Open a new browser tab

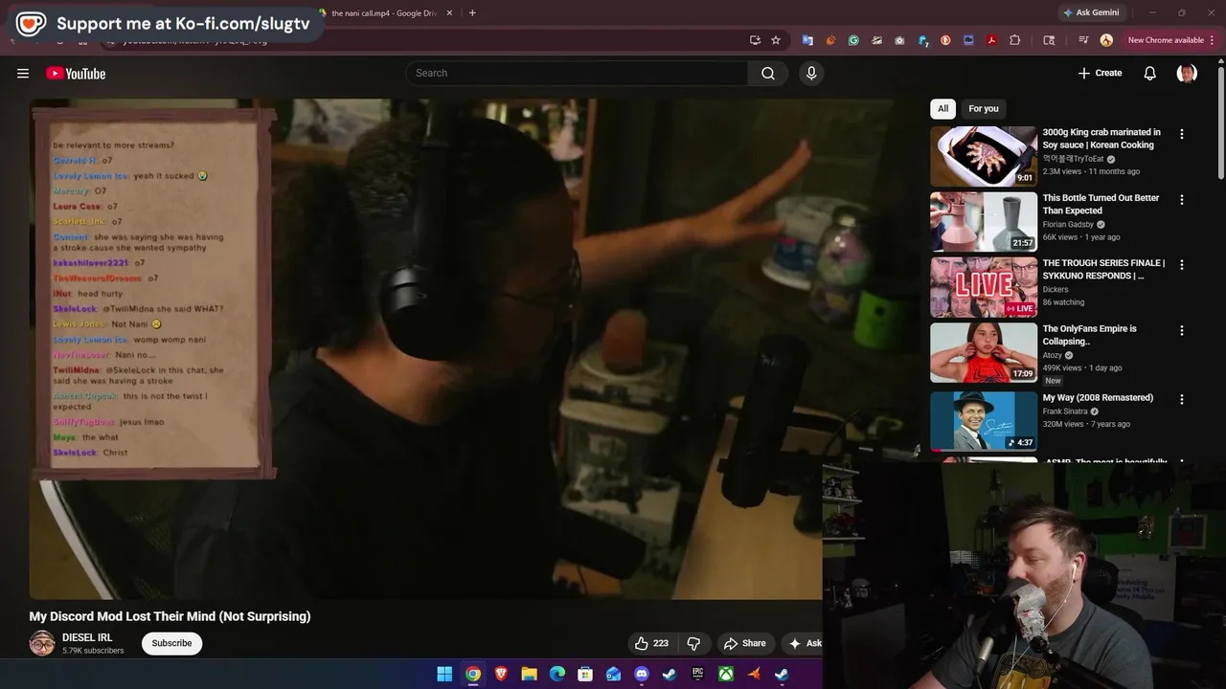pyautogui.click(x=472, y=13)
